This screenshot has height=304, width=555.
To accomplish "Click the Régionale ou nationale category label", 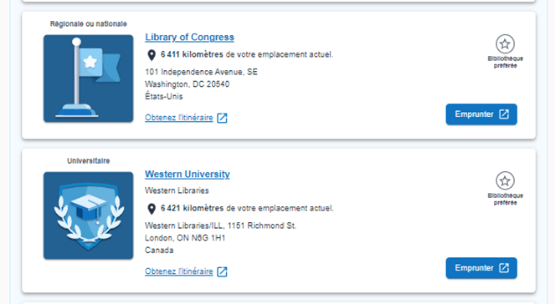I will coord(89,23).
